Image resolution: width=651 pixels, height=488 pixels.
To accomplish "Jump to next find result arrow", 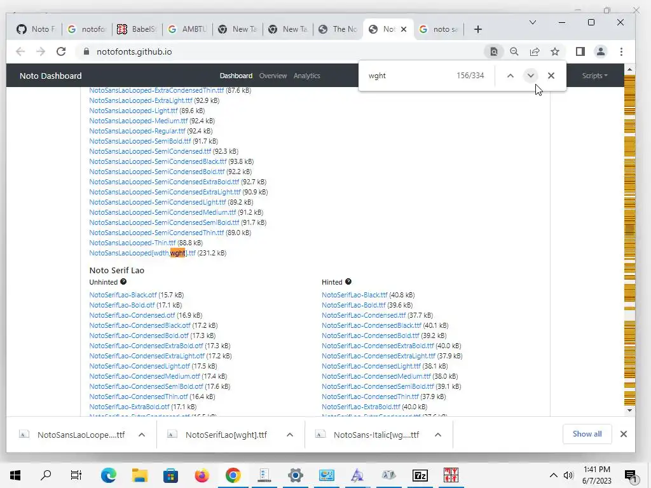I will pyautogui.click(x=530, y=76).
